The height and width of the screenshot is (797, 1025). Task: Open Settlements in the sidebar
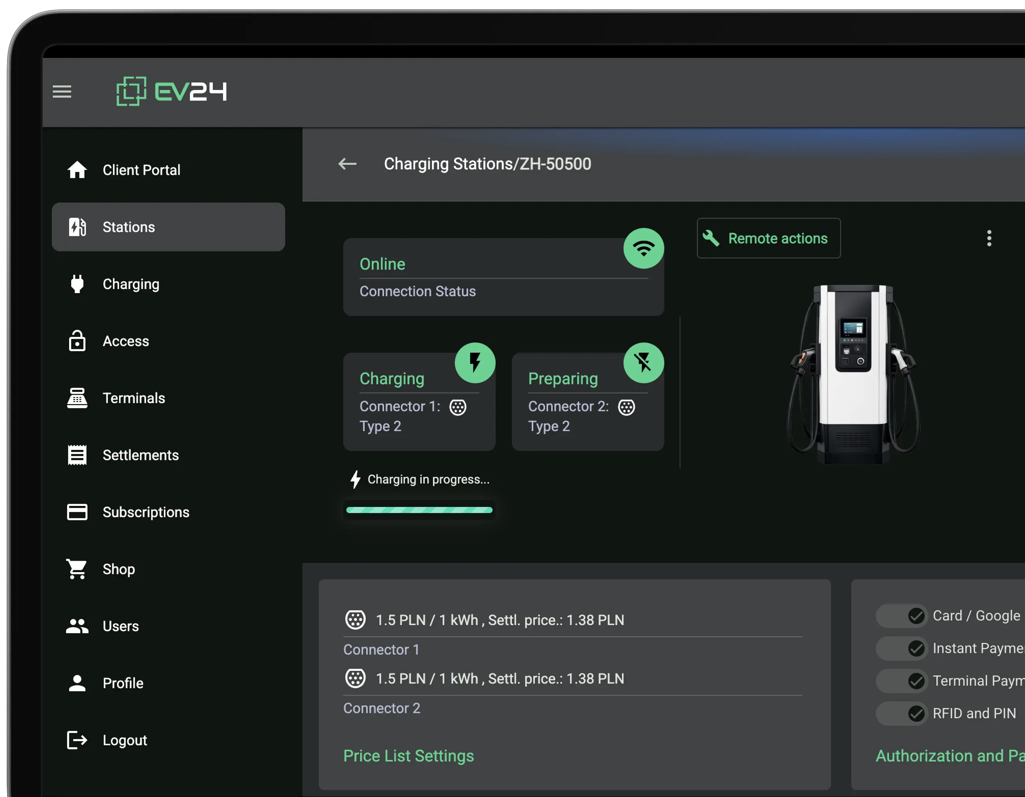click(168, 455)
